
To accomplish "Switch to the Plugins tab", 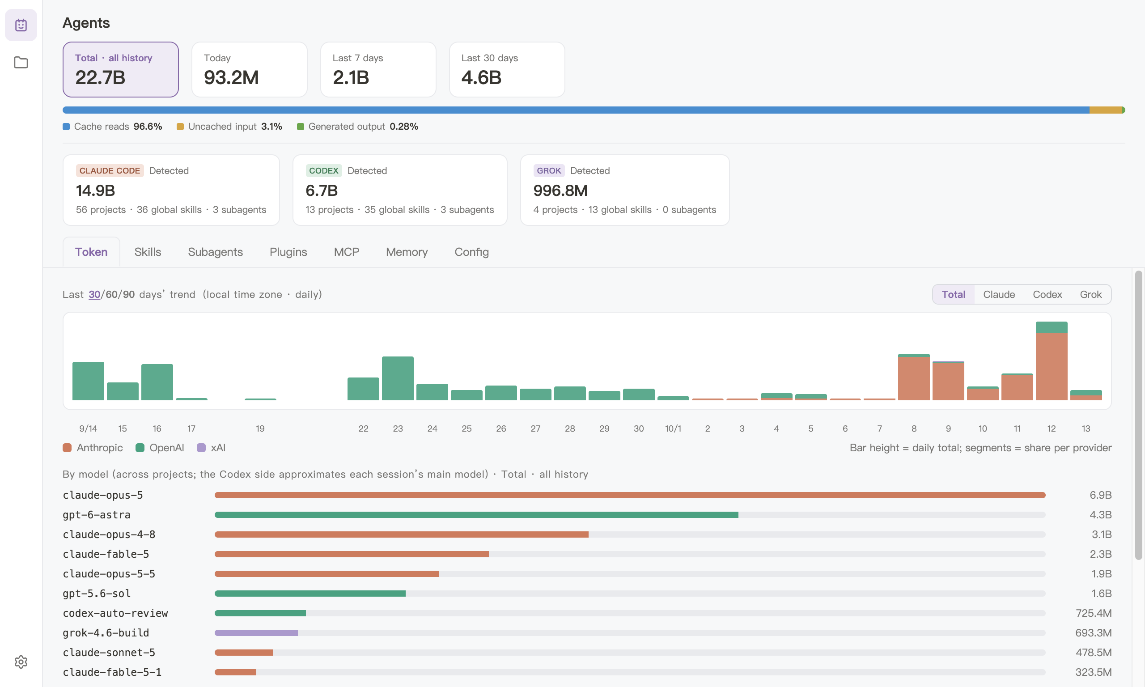I will tap(288, 252).
